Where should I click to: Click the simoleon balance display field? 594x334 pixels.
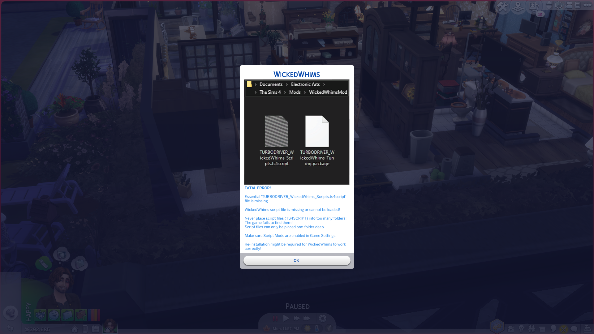click(37, 329)
